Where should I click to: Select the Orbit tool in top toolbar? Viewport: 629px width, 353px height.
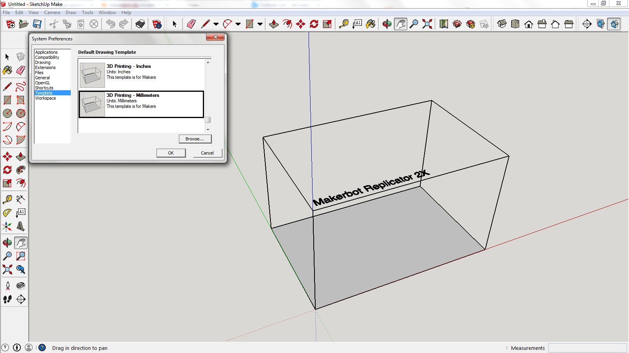(387, 24)
